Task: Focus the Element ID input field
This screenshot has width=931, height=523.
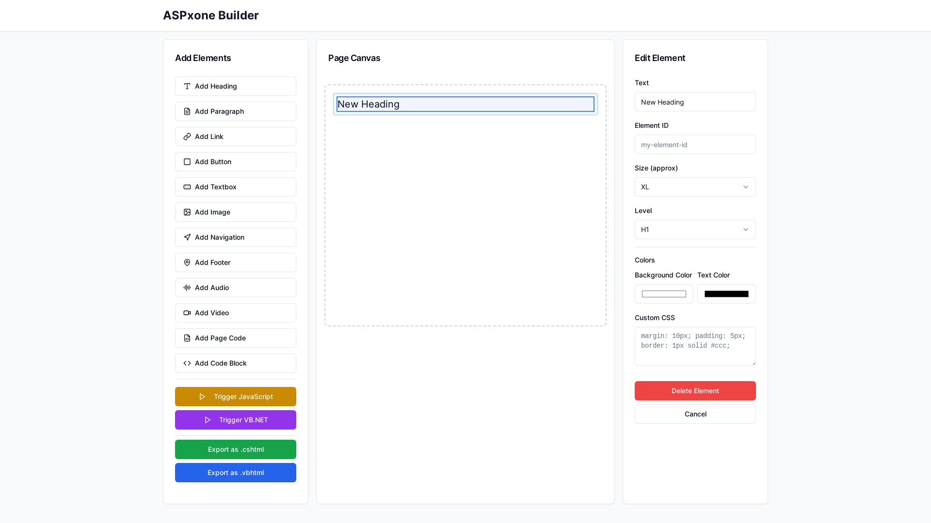Action: [695, 144]
